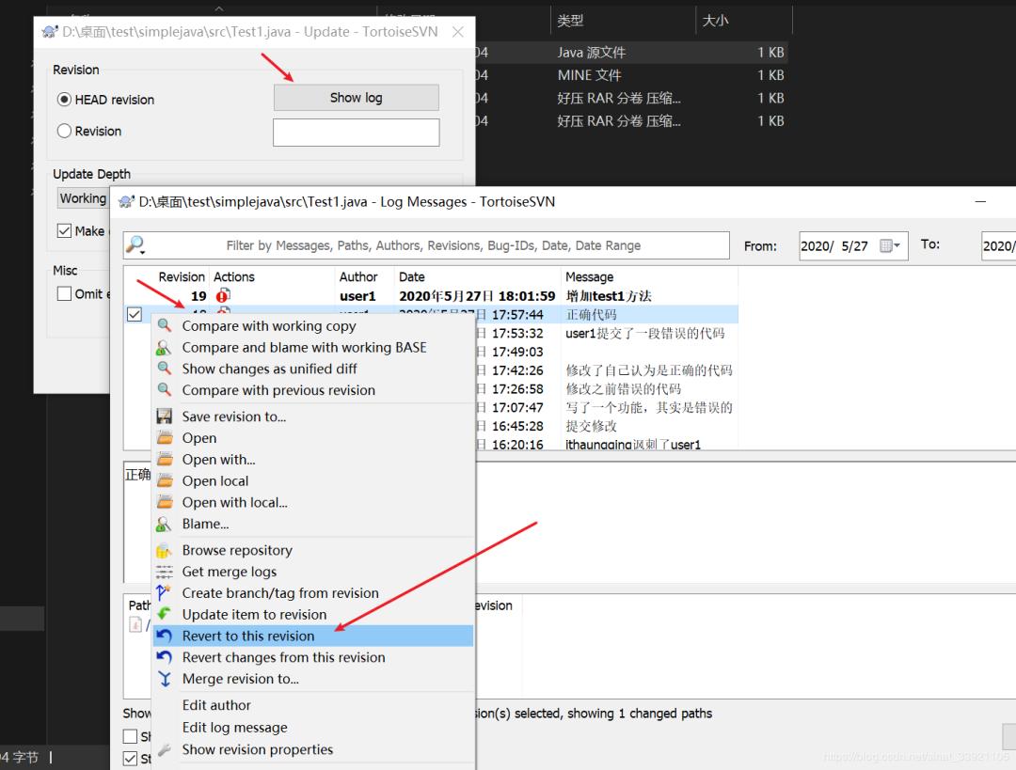The height and width of the screenshot is (770, 1016).
Task: Select Revert changes from this revision
Action: click(283, 658)
